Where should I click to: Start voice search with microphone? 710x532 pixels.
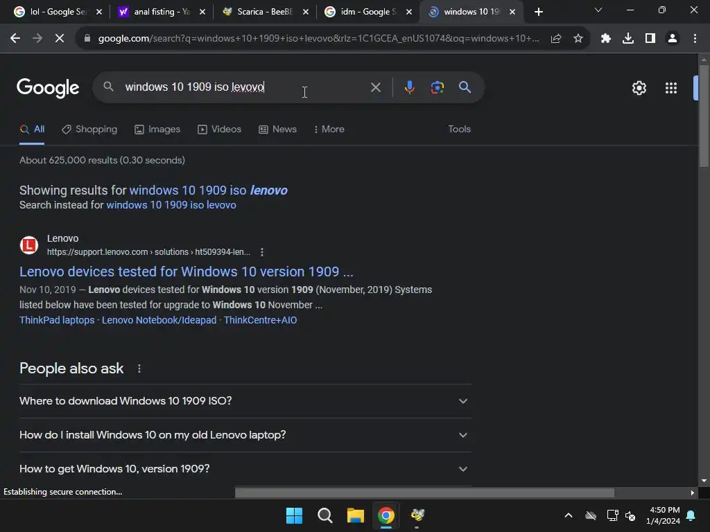[409, 87]
